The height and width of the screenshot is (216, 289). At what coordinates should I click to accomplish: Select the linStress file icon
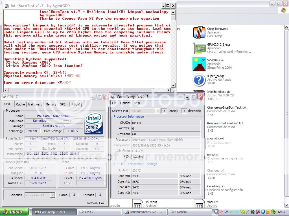138,204
